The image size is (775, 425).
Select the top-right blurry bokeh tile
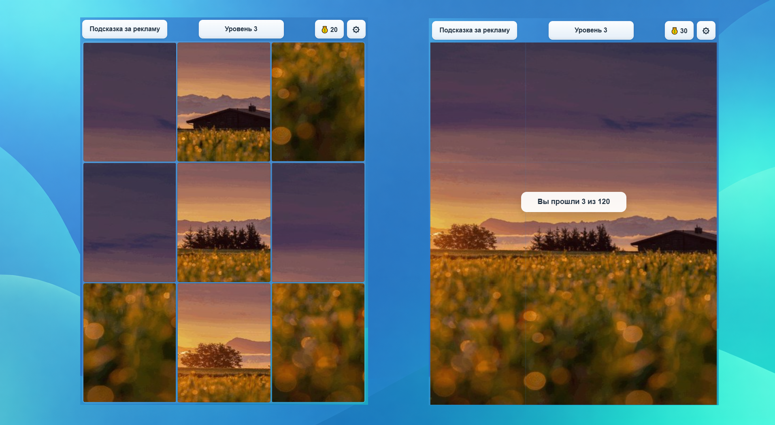318,102
